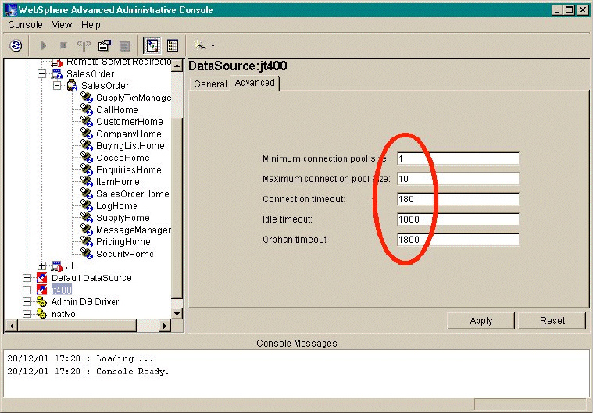Select the jt400 tree item label
The height and width of the screenshot is (413, 593).
61,290
